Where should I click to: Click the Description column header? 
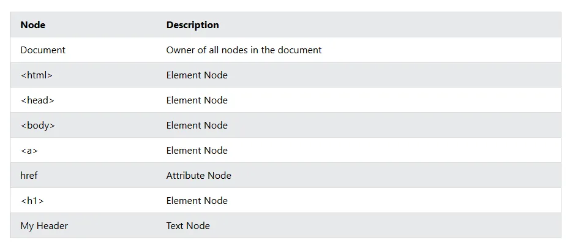click(x=192, y=25)
